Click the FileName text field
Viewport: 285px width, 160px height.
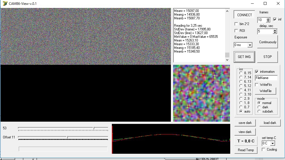click(x=266, y=78)
